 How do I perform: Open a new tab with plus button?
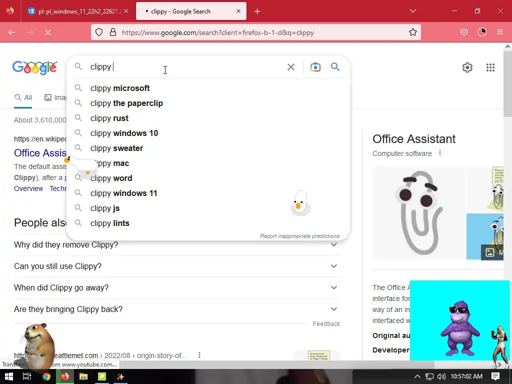[257, 11]
